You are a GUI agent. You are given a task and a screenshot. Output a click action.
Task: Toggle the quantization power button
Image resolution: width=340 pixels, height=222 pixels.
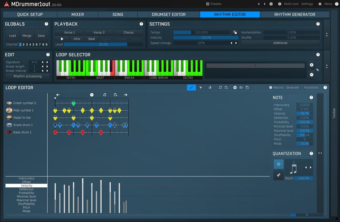point(279,164)
